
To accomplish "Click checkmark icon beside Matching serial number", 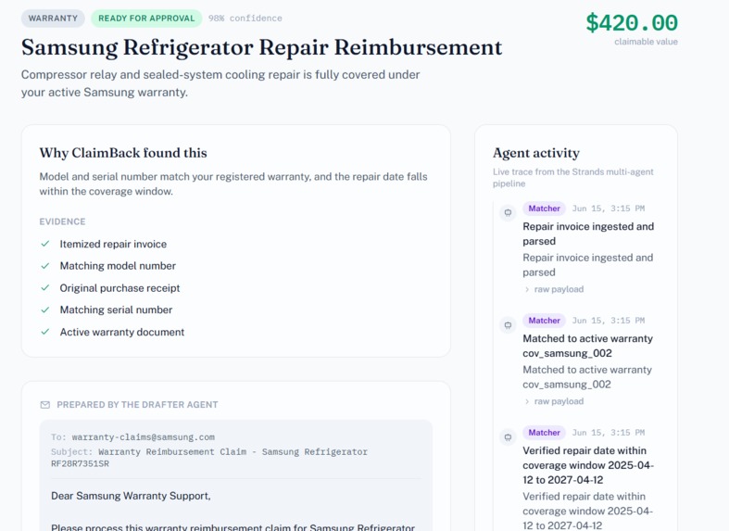I will 45,310.
